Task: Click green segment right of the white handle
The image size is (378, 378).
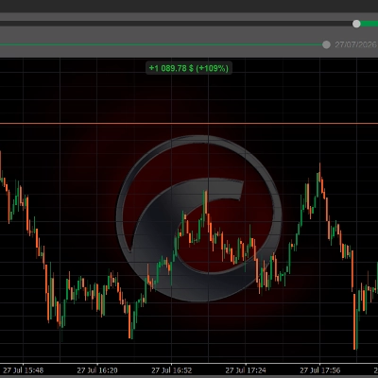Action: (x=369, y=24)
